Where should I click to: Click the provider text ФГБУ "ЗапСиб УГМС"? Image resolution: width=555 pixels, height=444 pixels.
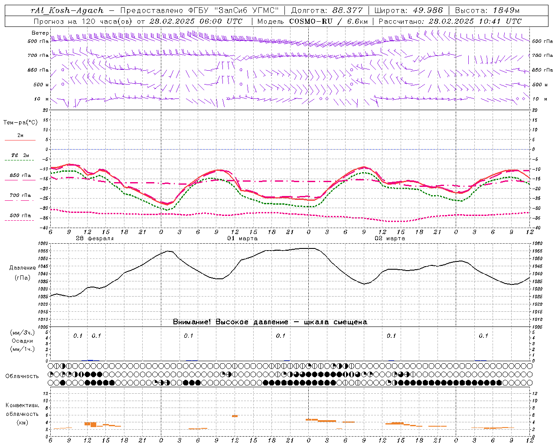click(234, 10)
